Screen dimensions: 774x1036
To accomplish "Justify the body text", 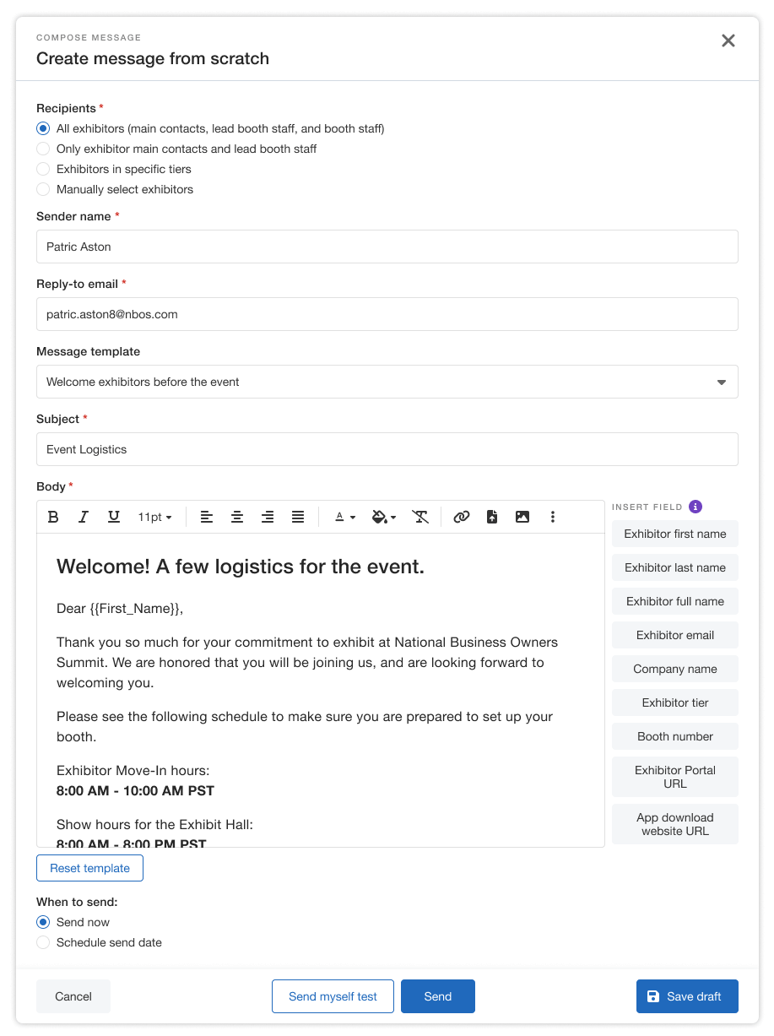I will point(298,517).
